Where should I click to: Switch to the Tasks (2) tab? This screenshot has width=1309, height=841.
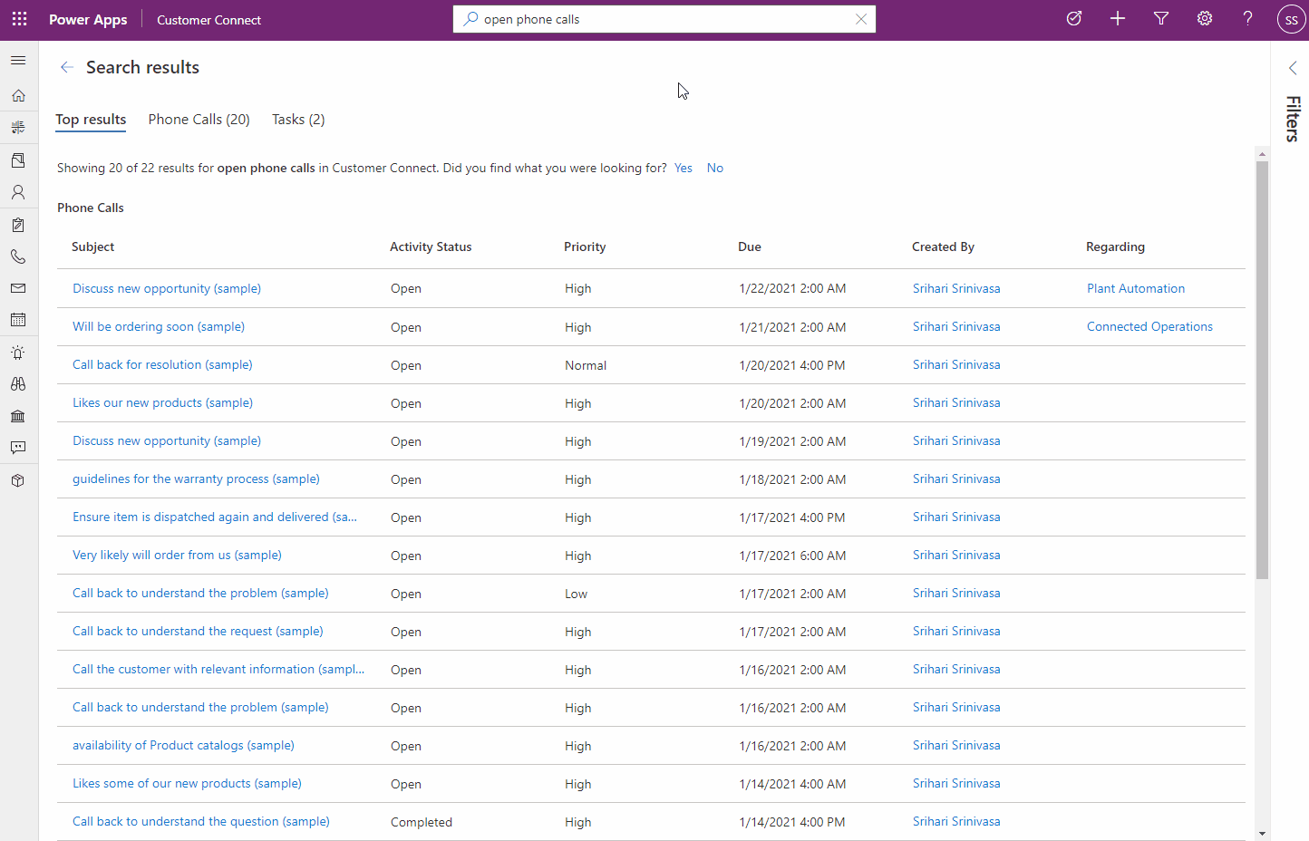pyautogui.click(x=298, y=120)
